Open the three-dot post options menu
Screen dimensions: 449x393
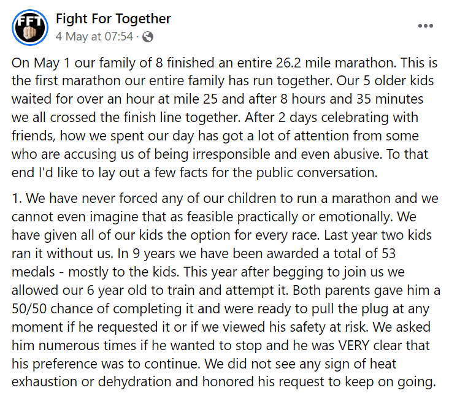click(x=425, y=26)
